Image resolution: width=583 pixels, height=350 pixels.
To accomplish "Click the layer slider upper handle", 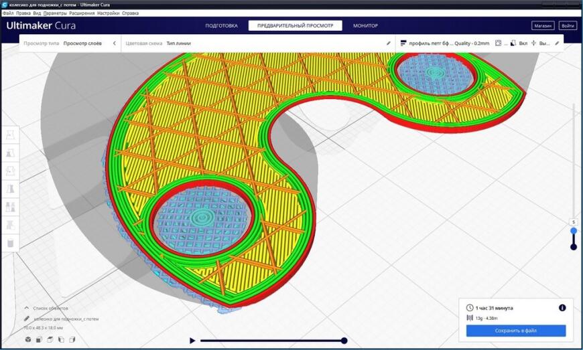I will (x=574, y=231).
